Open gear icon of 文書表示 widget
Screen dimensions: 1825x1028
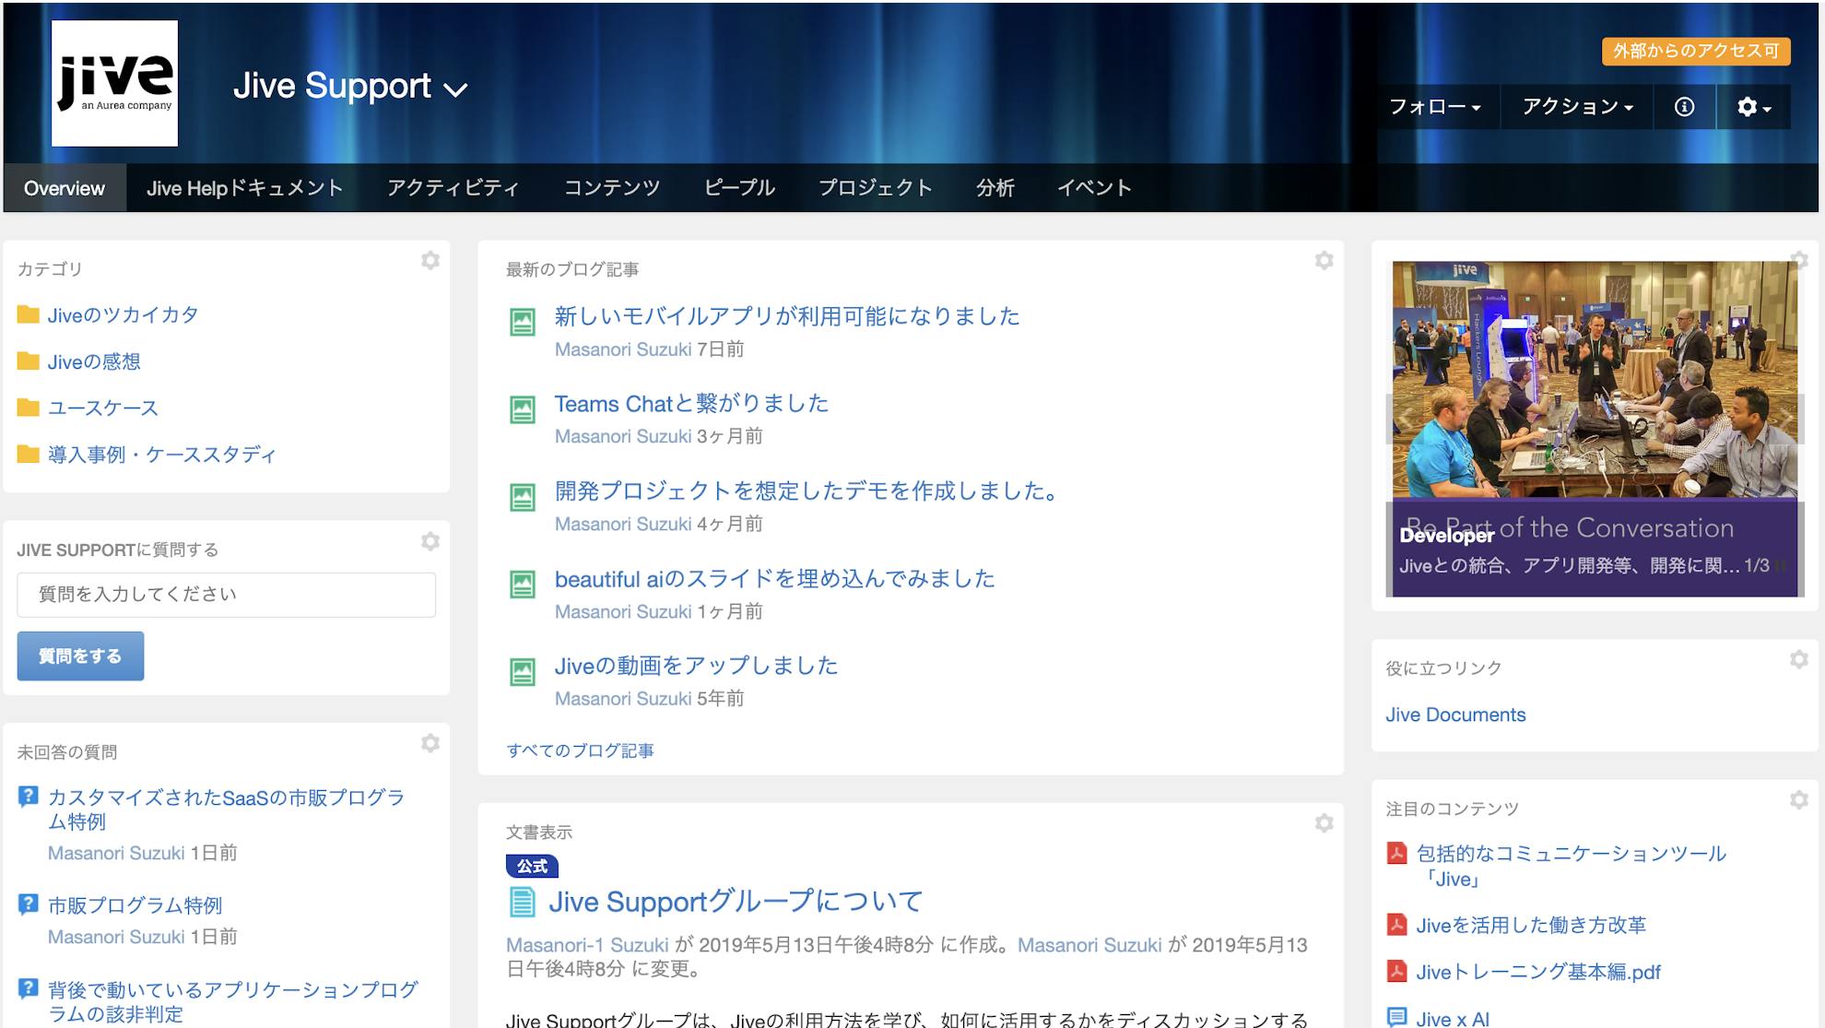[1325, 822]
